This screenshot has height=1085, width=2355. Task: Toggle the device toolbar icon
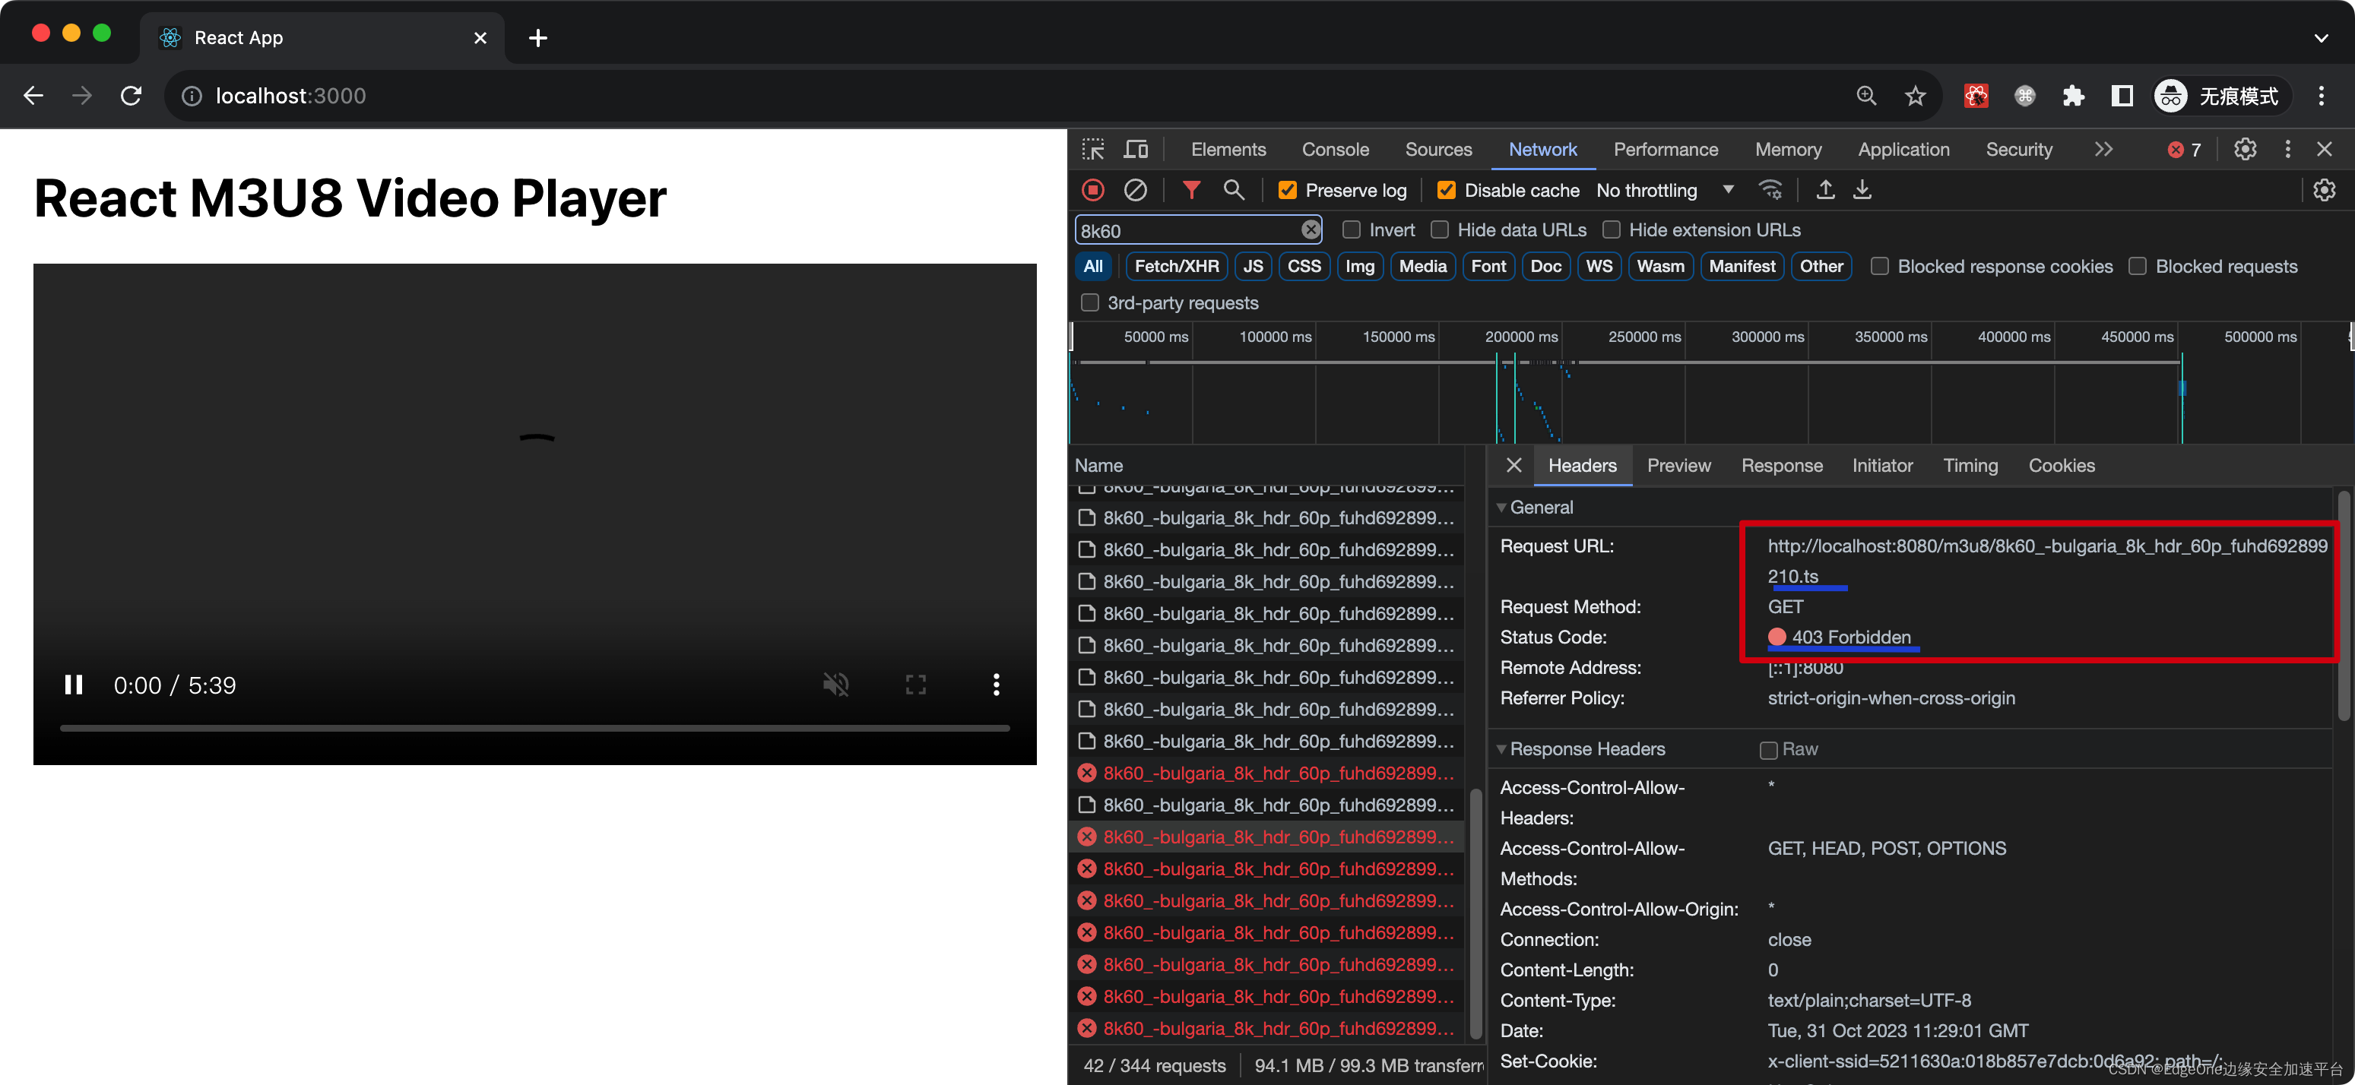tap(1136, 149)
